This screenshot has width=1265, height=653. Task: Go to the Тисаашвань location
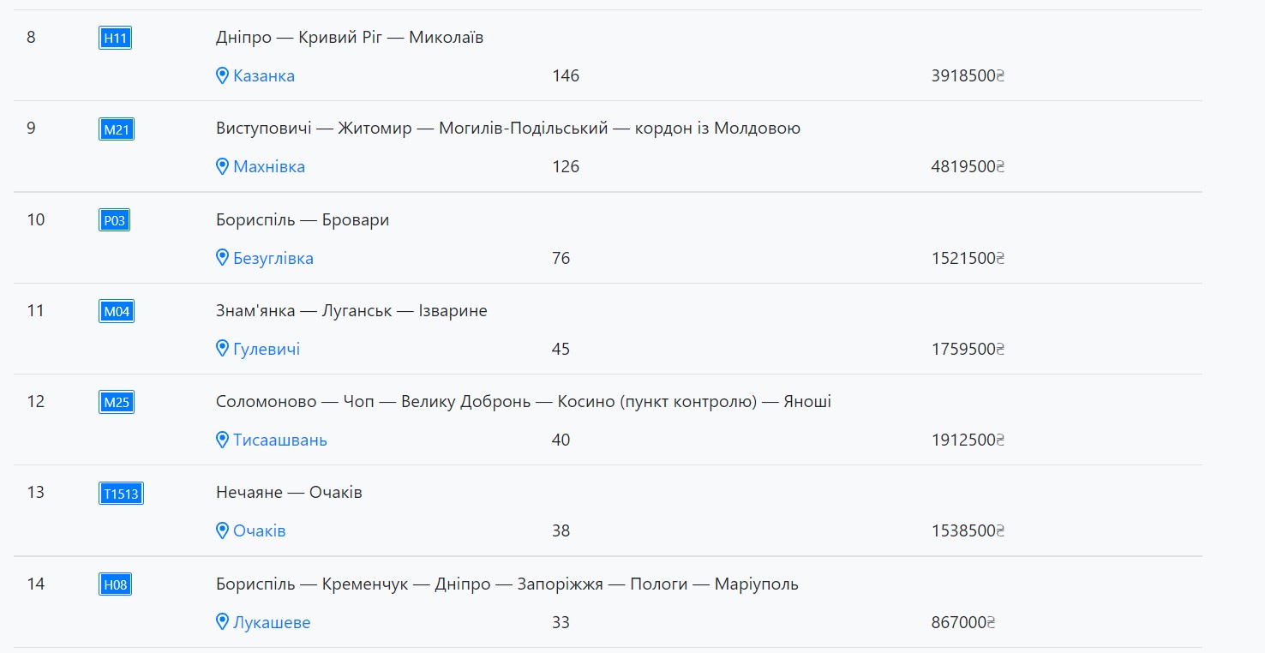click(x=280, y=440)
